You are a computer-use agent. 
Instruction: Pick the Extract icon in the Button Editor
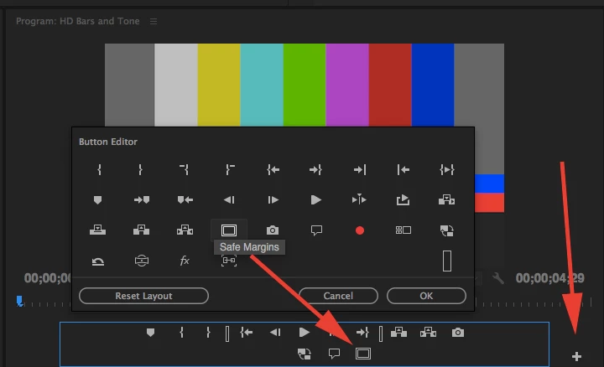(185, 230)
